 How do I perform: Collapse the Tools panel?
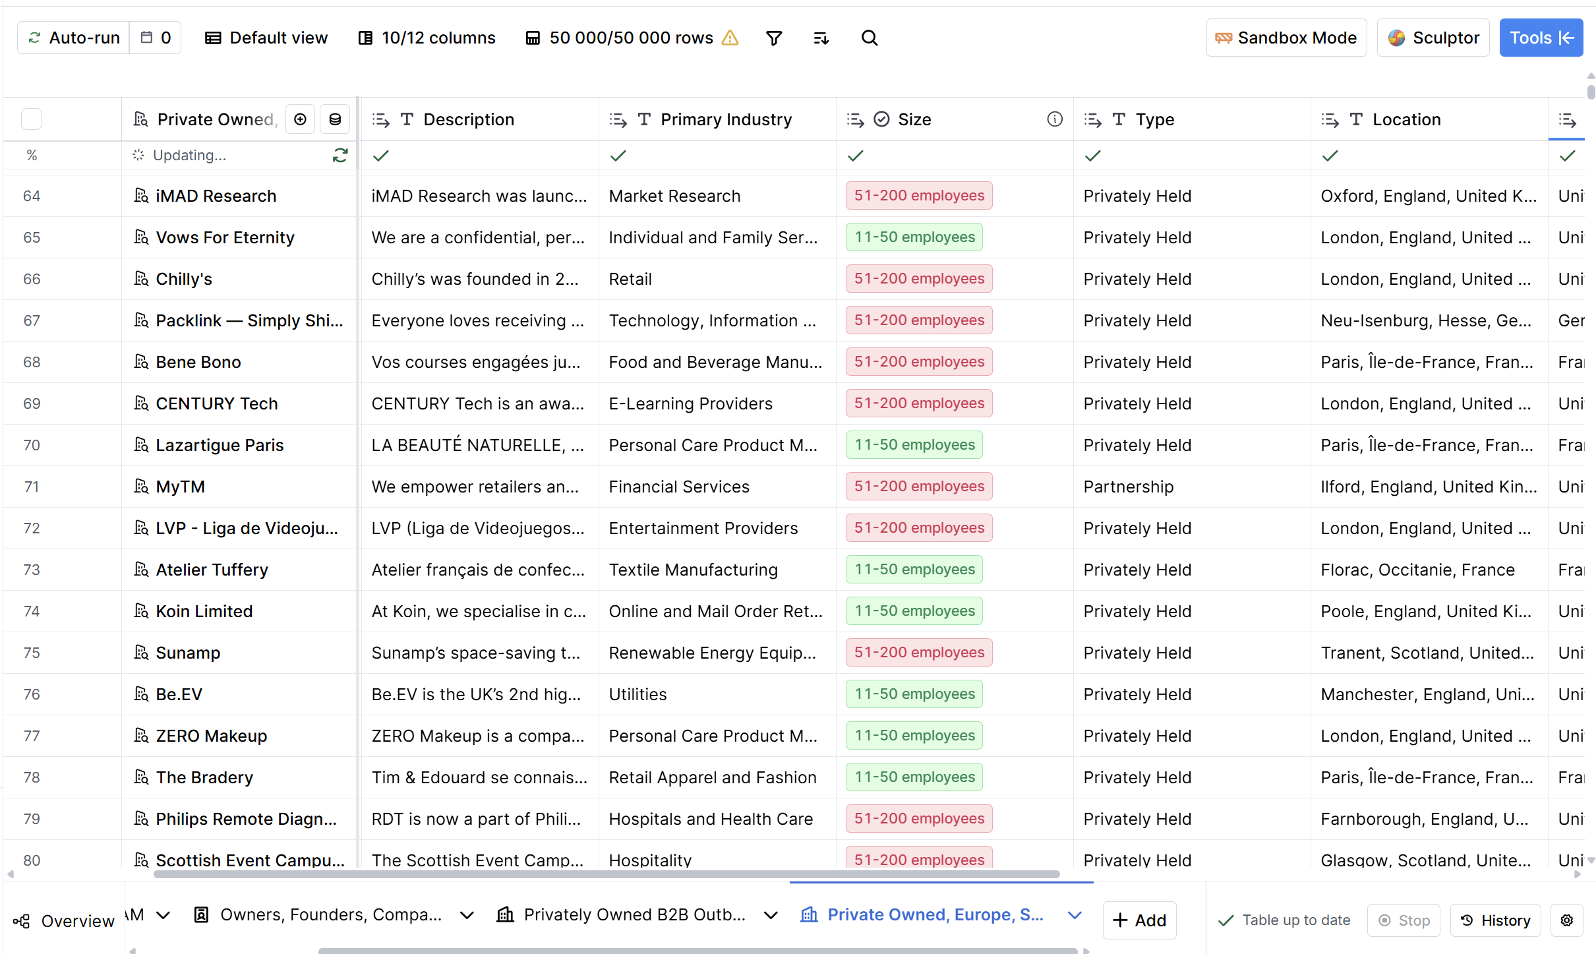pos(1541,38)
